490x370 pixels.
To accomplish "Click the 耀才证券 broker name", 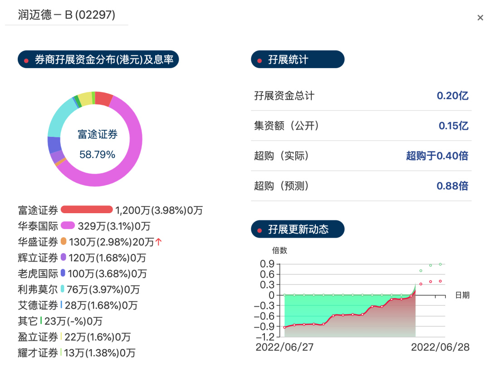I will coord(38,353).
